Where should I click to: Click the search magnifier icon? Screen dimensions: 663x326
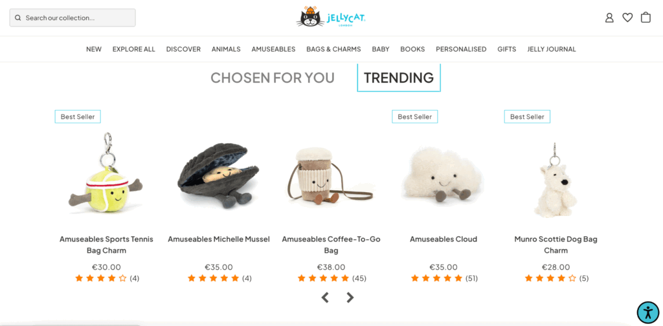pos(17,17)
